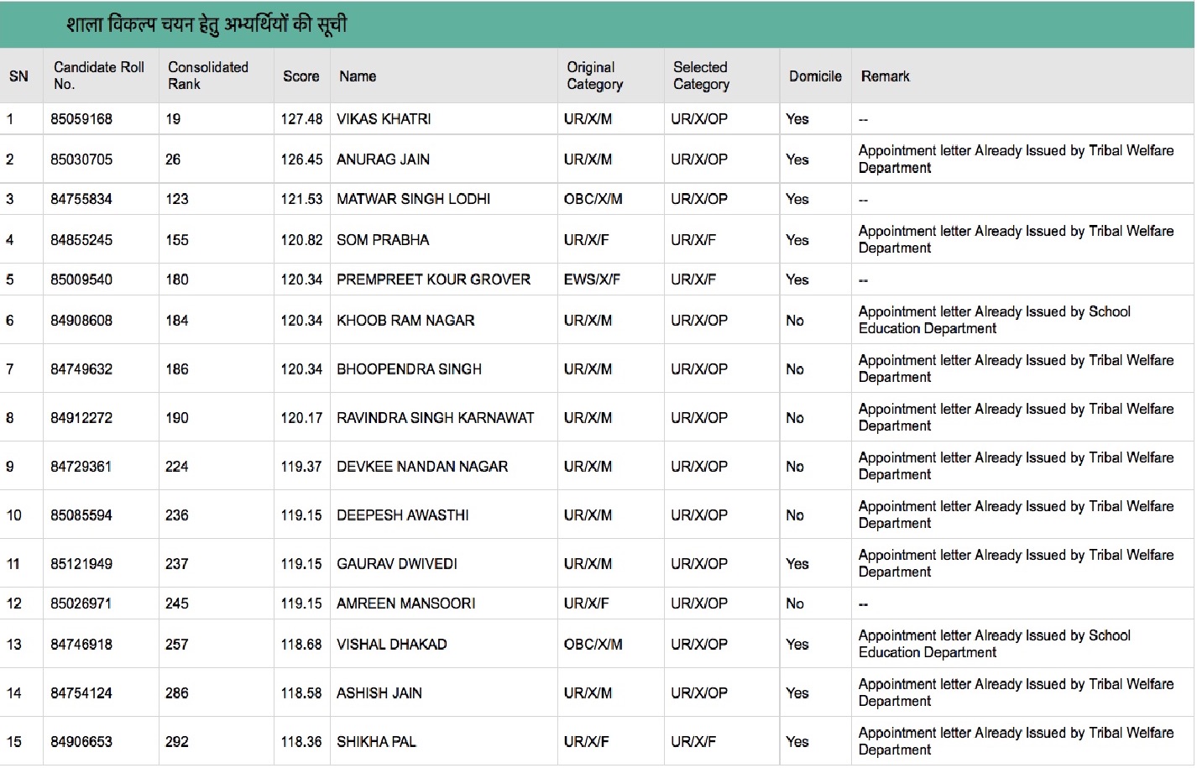1197x768 pixels.
Task: Click roll number 84908608
Action: [x=81, y=321]
